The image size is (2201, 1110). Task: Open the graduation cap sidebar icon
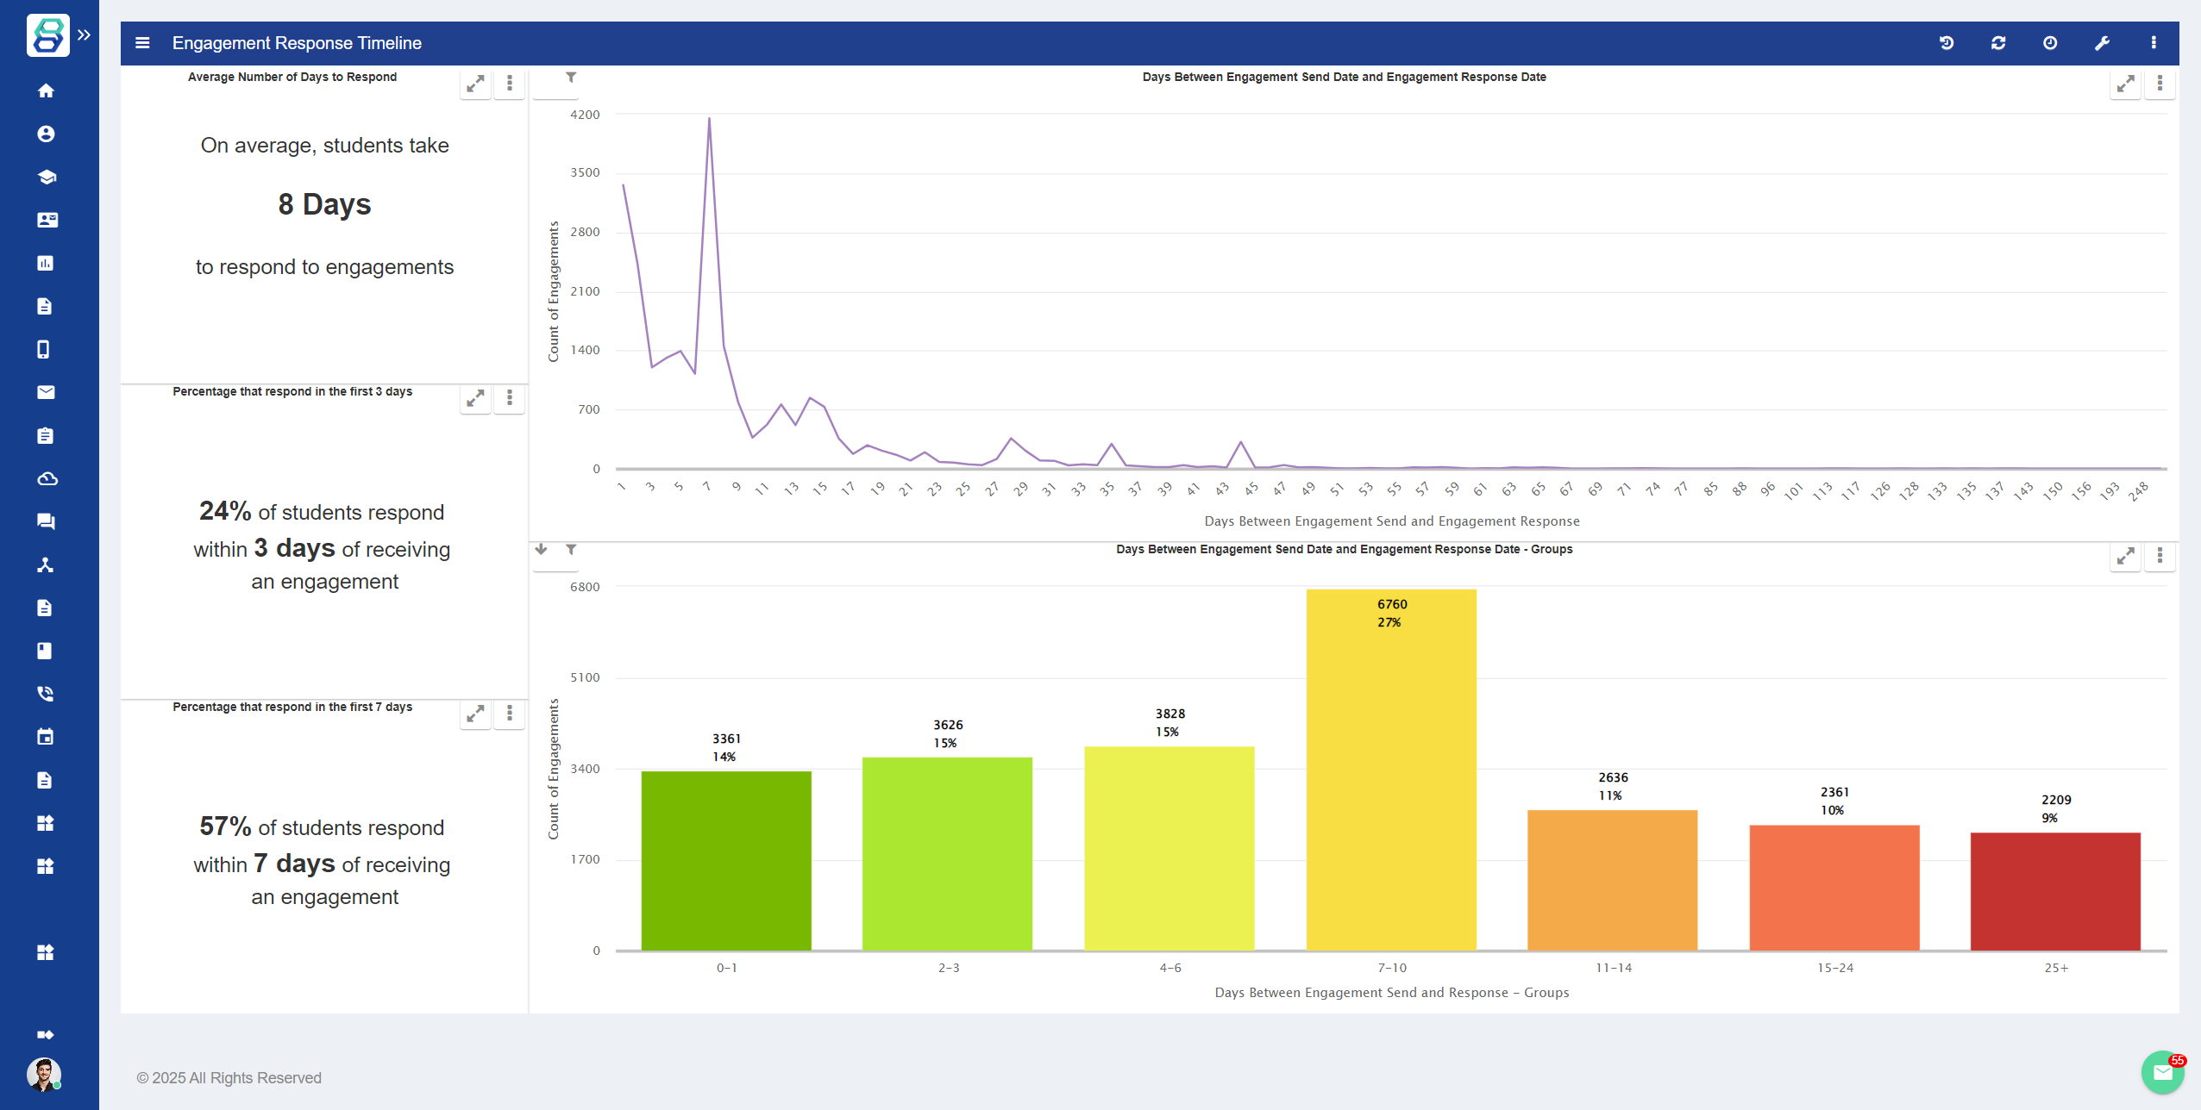[46, 177]
